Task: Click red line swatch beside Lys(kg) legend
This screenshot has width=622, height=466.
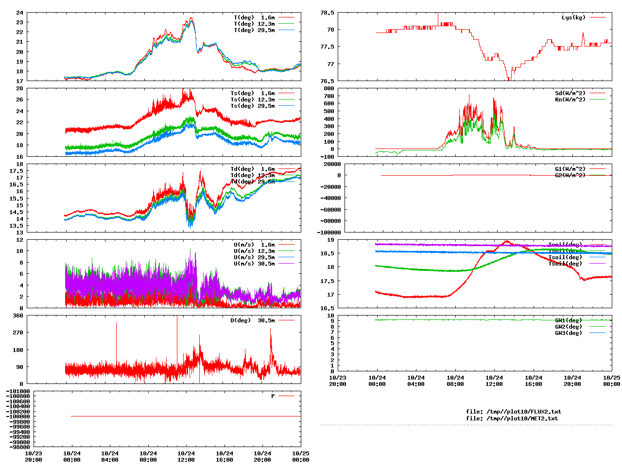Action: point(597,17)
